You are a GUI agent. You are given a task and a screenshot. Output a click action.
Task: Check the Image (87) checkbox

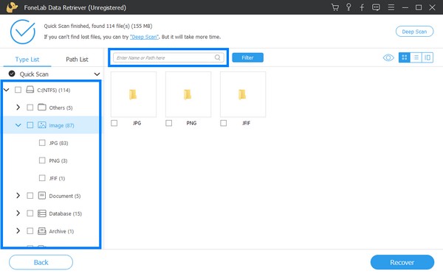[x=30, y=125]
